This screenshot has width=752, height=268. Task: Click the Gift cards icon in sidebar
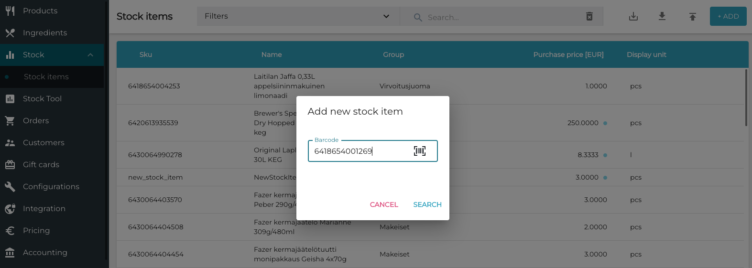point(10,165)
